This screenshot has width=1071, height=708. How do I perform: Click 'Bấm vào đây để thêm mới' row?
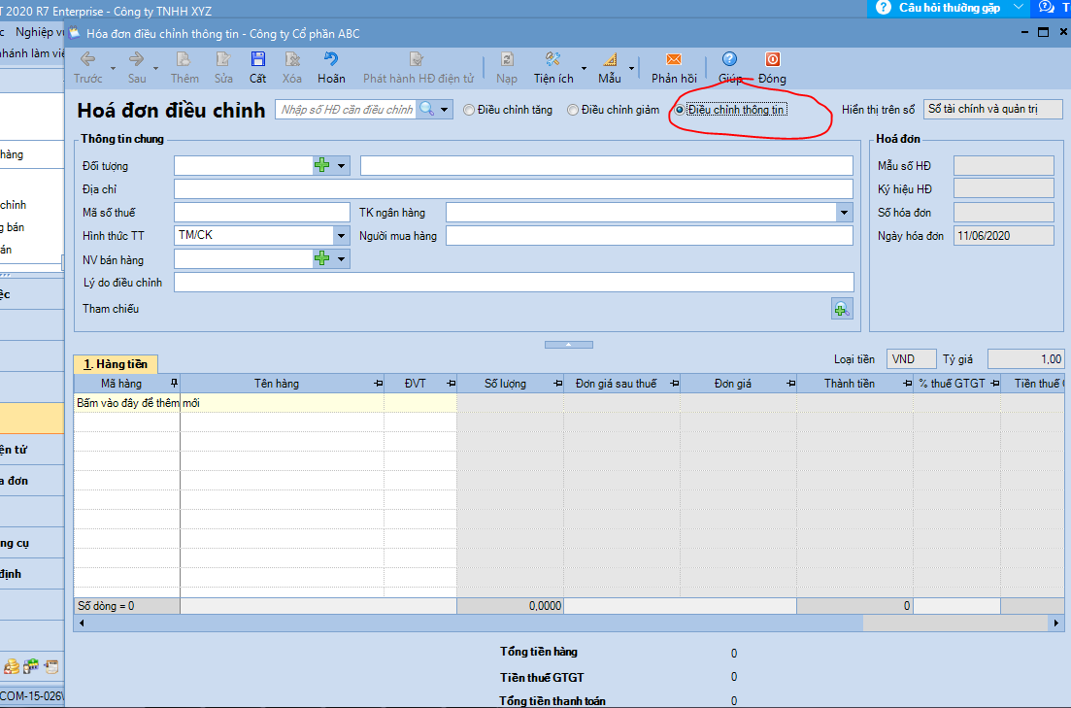point(265,402)
